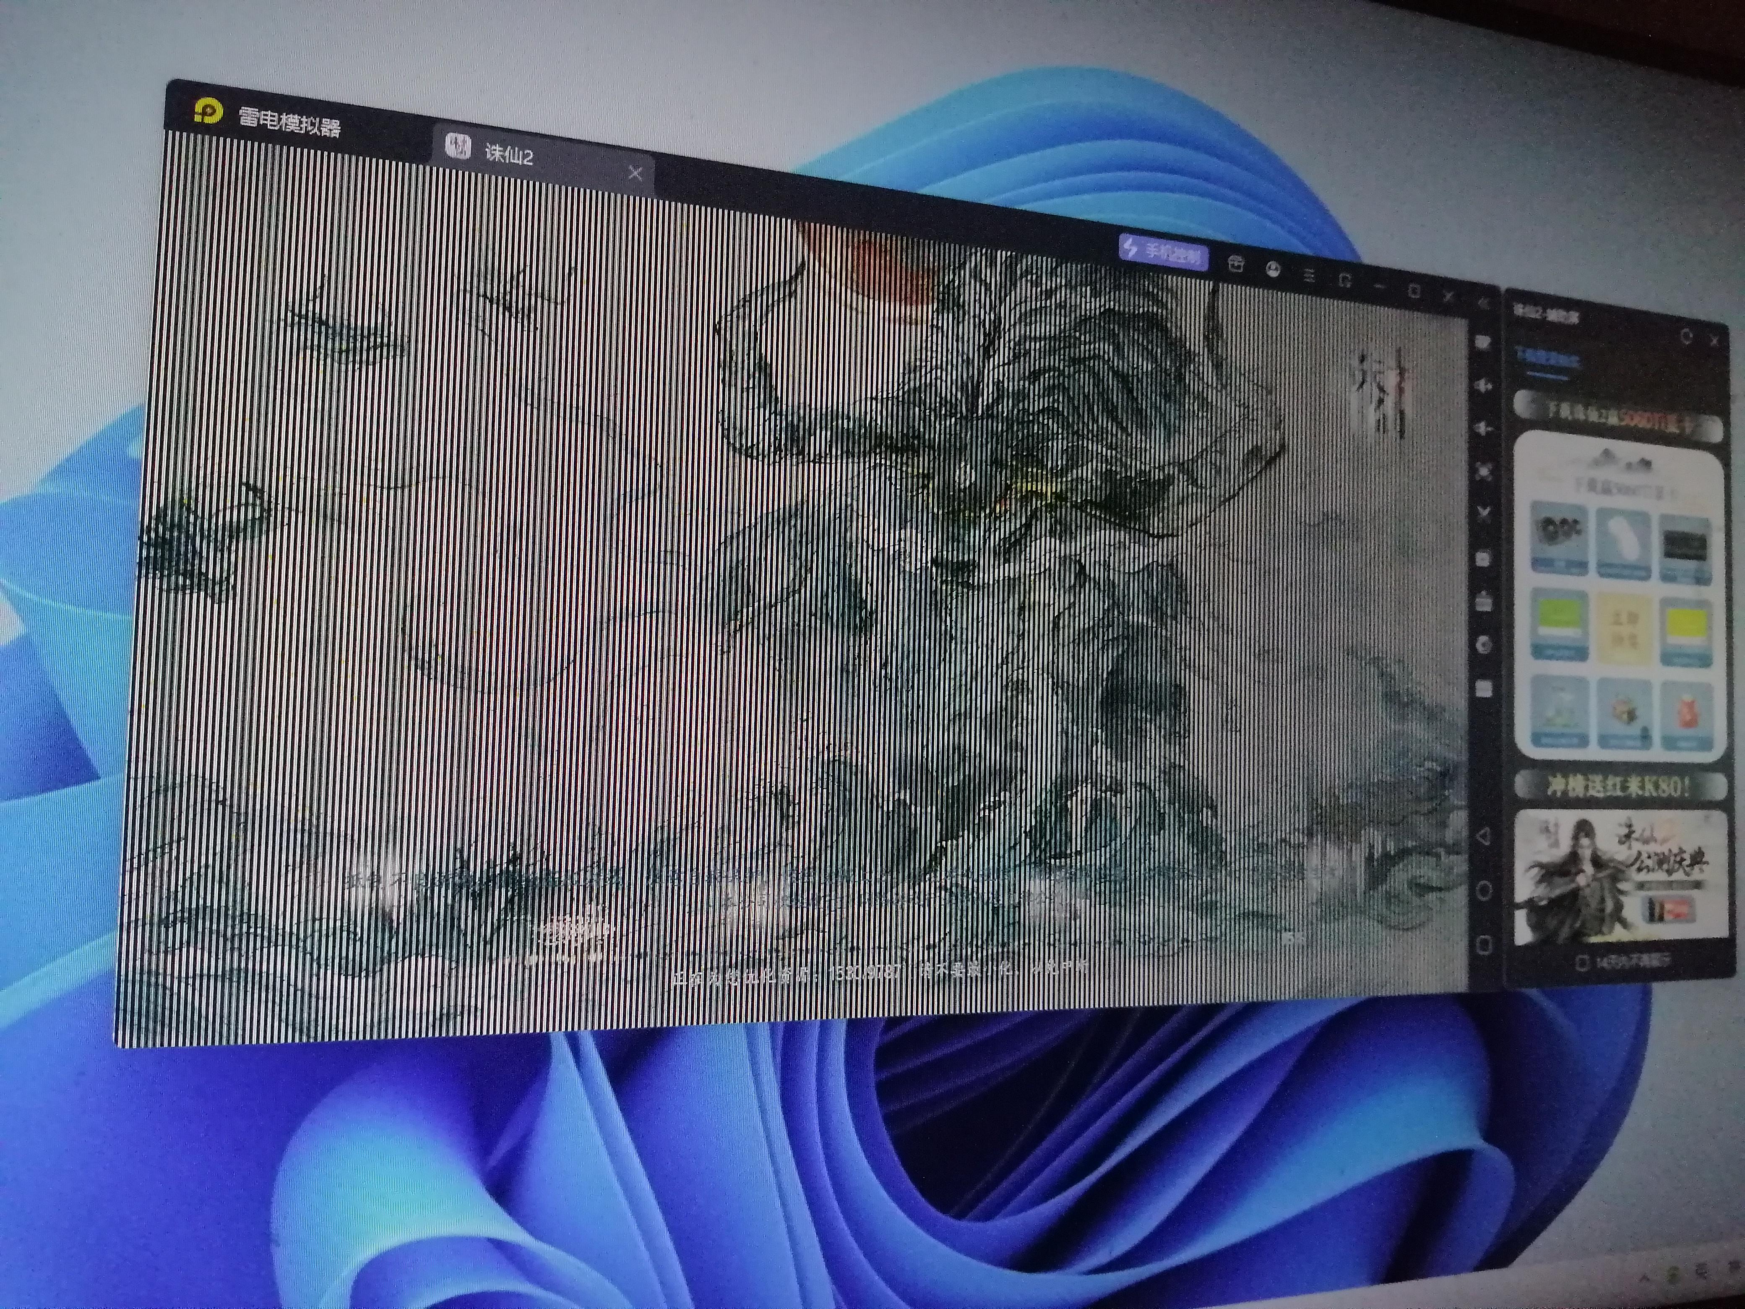Open the APK install icon in the sidebar
Viewport: 1745px width, 1309px height.
click(1484, 602)
